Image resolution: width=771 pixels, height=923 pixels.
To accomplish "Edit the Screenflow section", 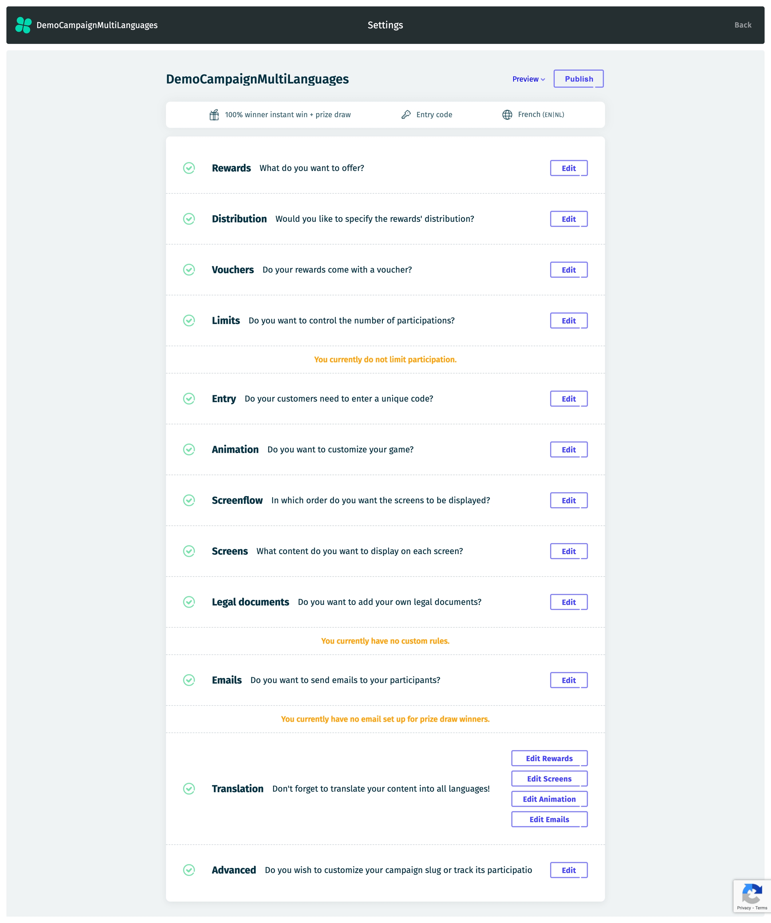I will [x=568, y=500].
